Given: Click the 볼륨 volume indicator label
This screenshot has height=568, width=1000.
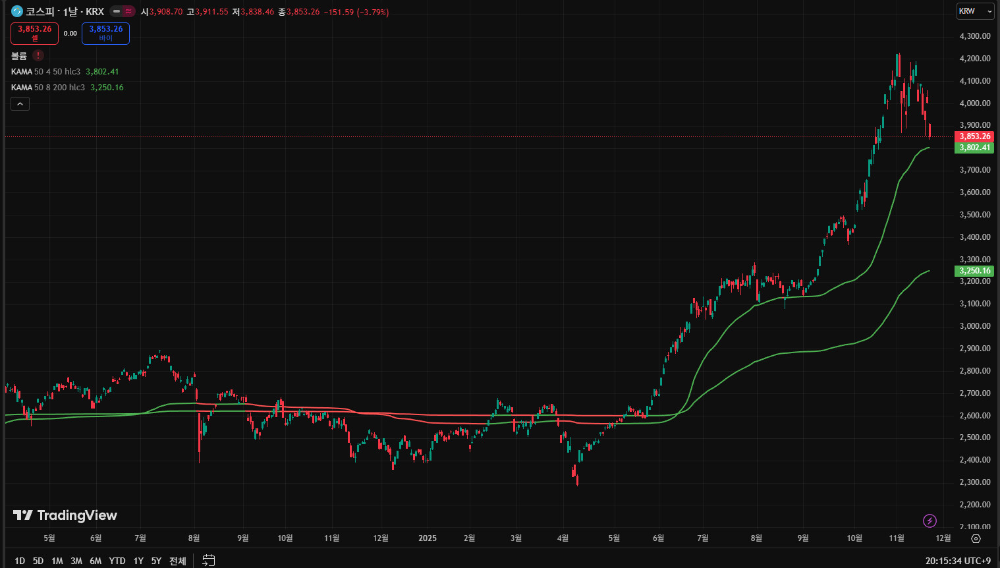Looking at the screenshot, I should [19, 56].
